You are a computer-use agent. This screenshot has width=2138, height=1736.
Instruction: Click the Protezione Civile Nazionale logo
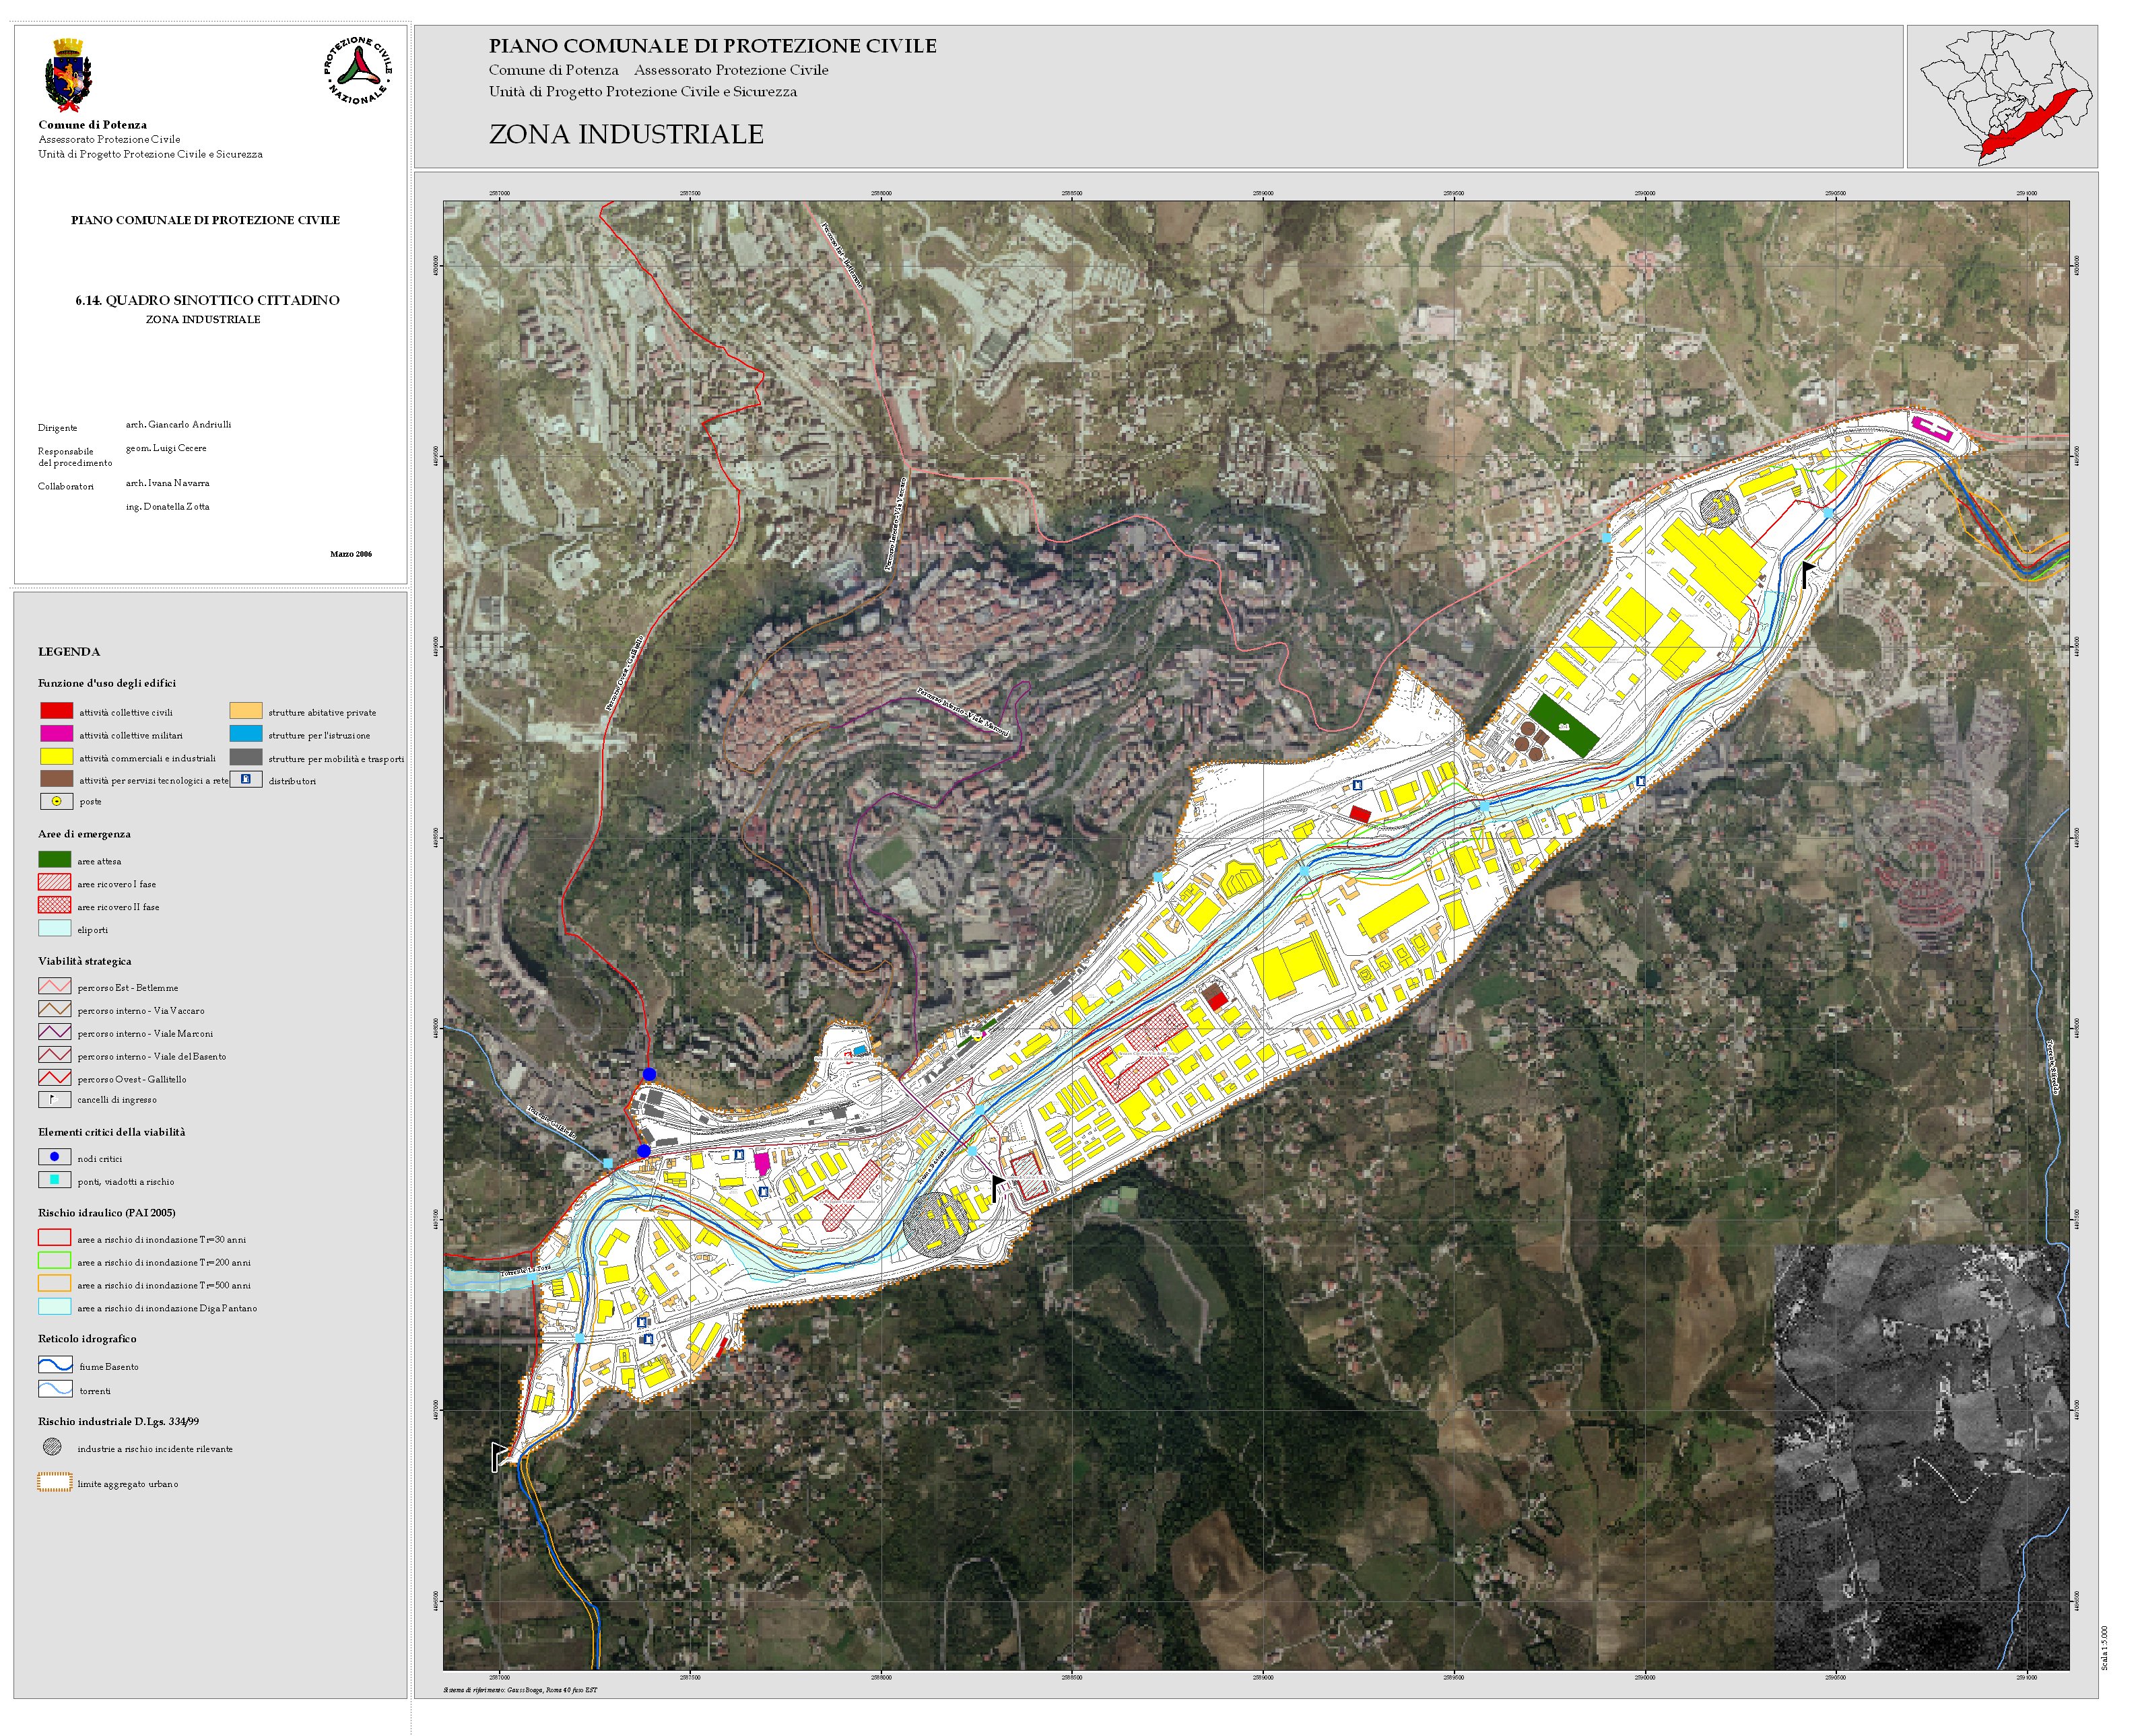(357, 71)
